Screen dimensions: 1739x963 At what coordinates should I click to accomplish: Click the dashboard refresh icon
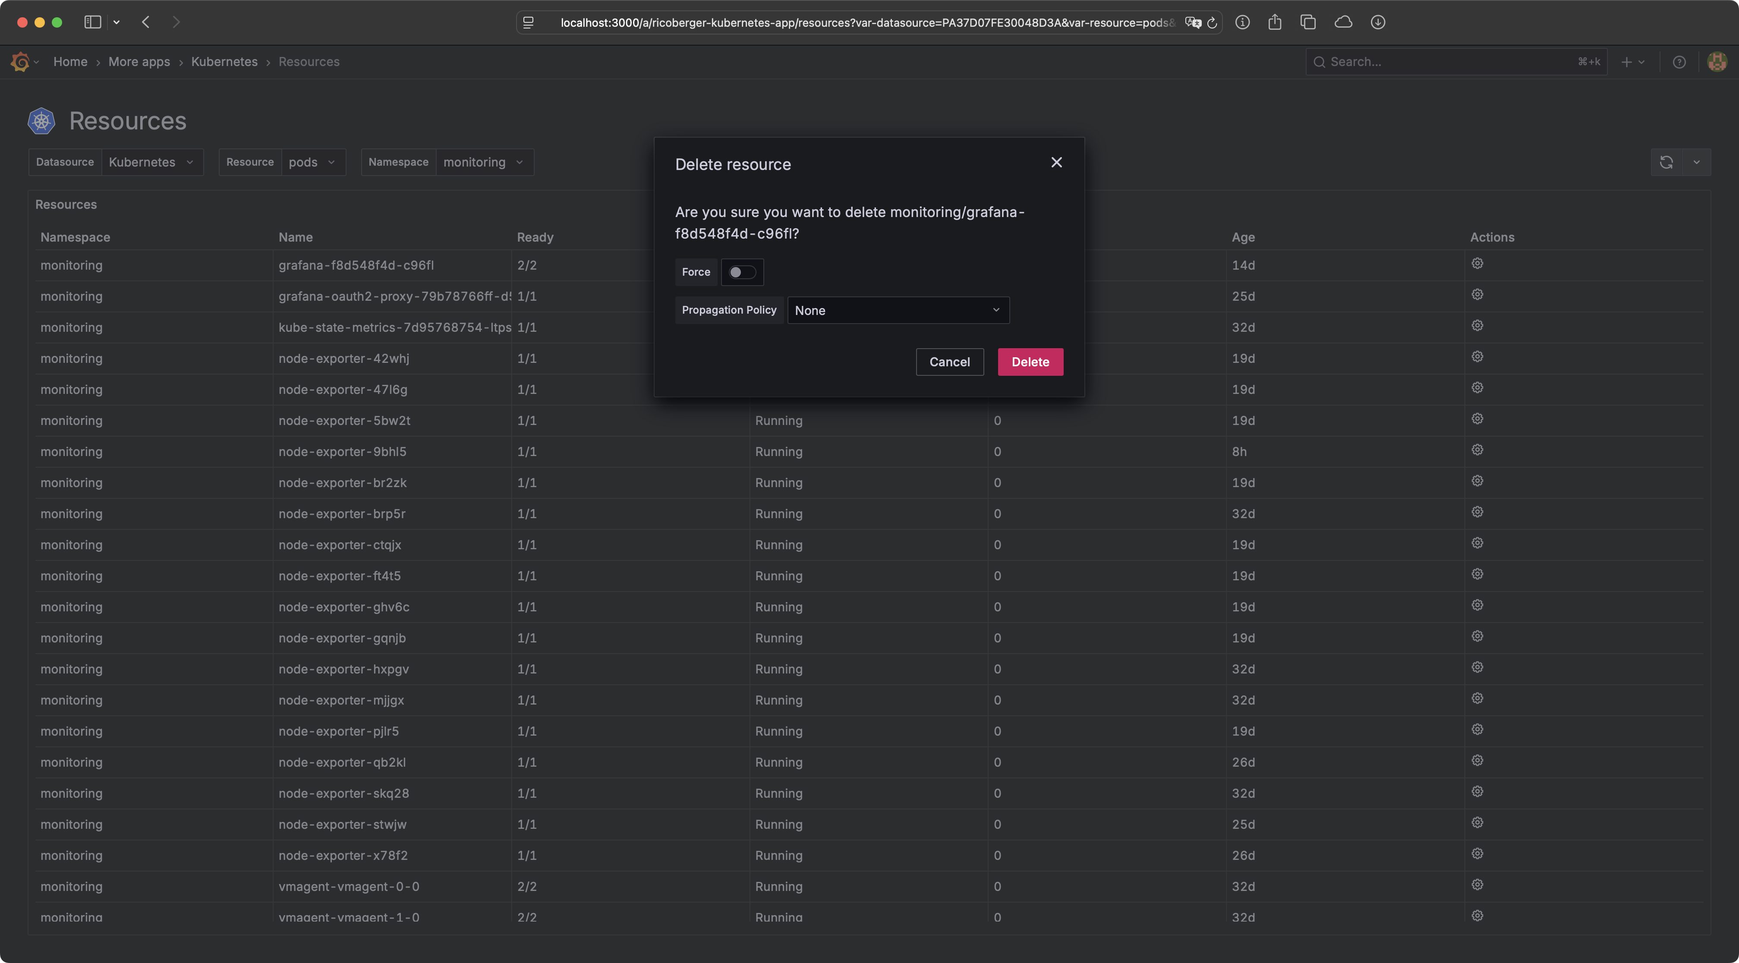click(1666, 162)
